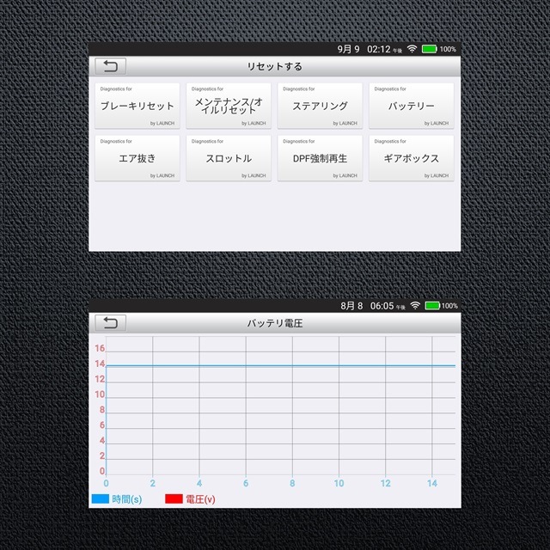Click blue 時間(s) legend swatch
The width and height of the screenshot is (550, 550).
100,499
